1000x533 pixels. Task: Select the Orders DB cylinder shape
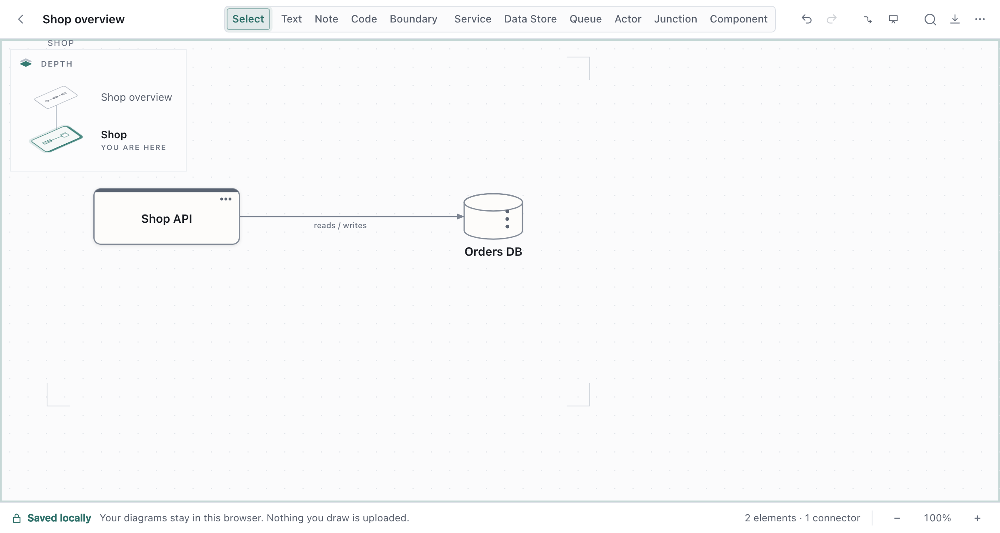(493, 216)
